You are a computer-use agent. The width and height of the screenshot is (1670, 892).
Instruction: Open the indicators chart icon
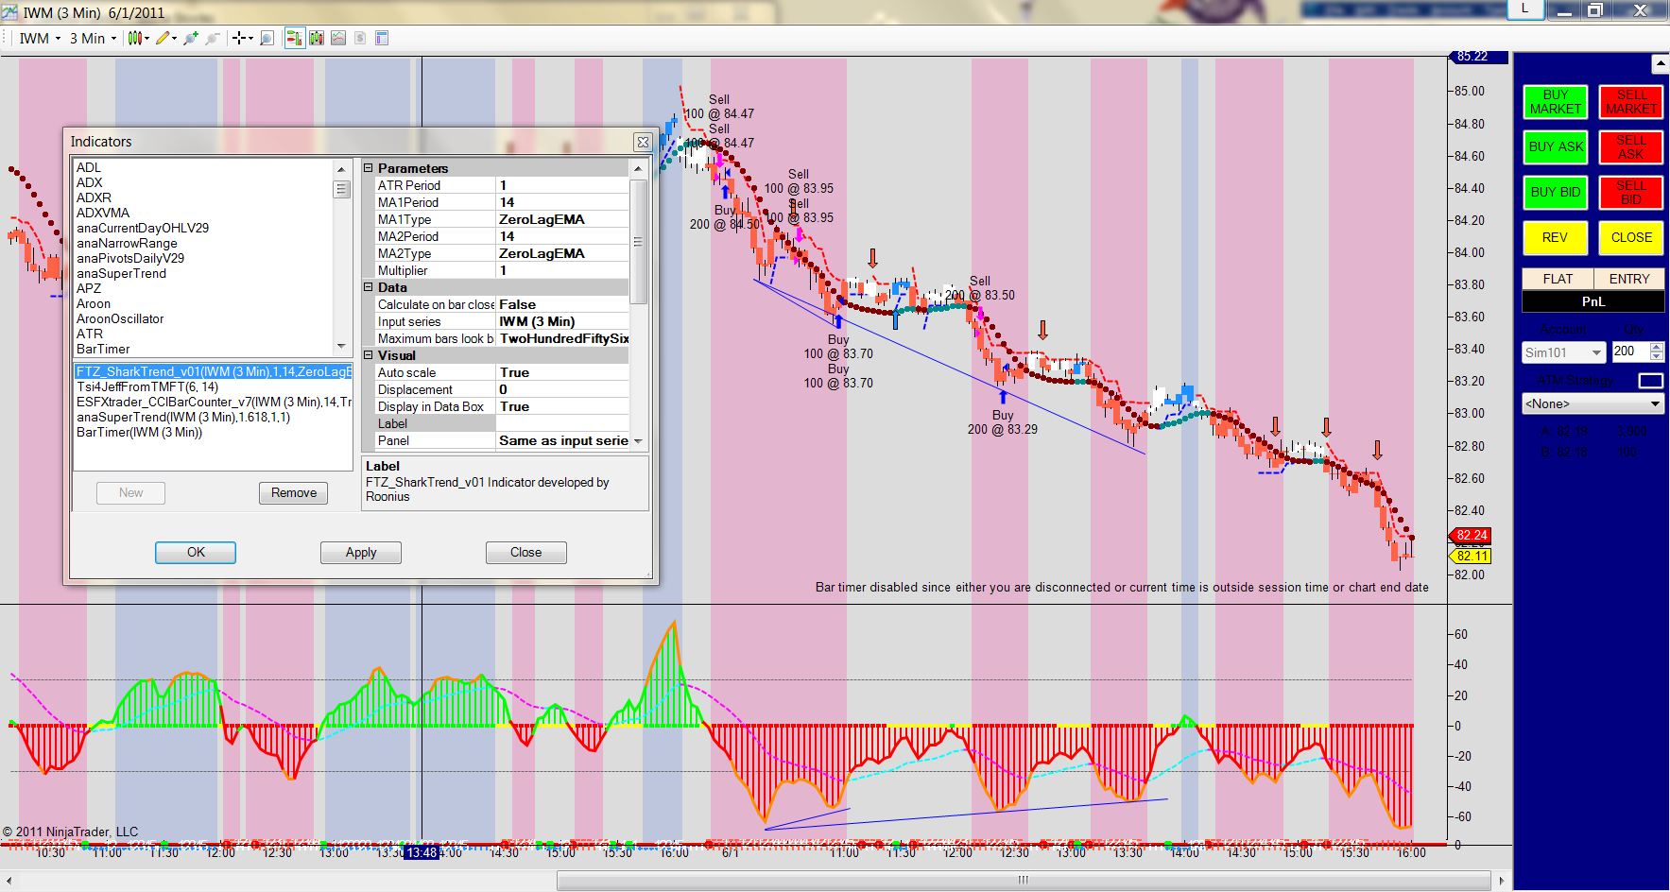(x=338, y=38)
